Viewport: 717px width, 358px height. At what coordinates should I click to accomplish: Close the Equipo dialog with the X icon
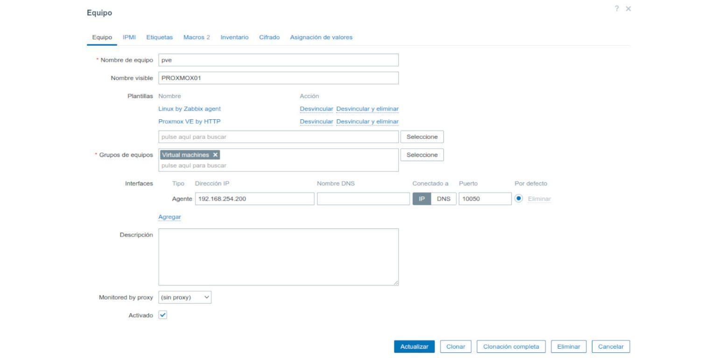[628, 8]
